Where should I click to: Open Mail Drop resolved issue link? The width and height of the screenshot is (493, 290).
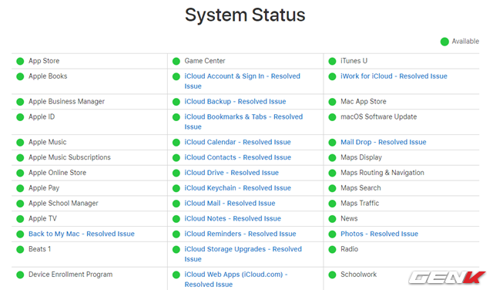coord(384,143)
